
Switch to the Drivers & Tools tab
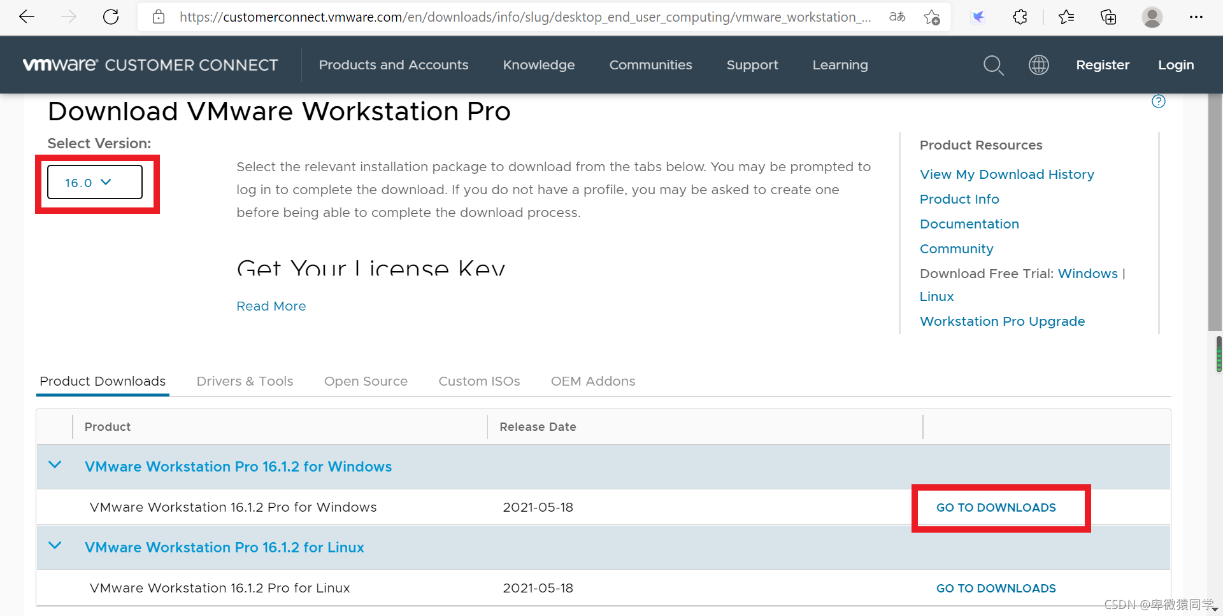click(245, 381)
